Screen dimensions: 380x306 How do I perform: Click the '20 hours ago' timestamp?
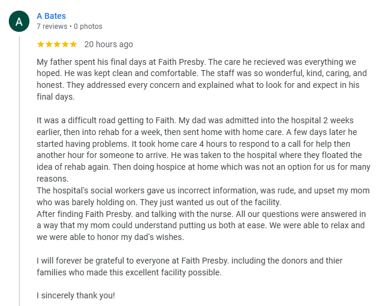click(x=109, y=44)
